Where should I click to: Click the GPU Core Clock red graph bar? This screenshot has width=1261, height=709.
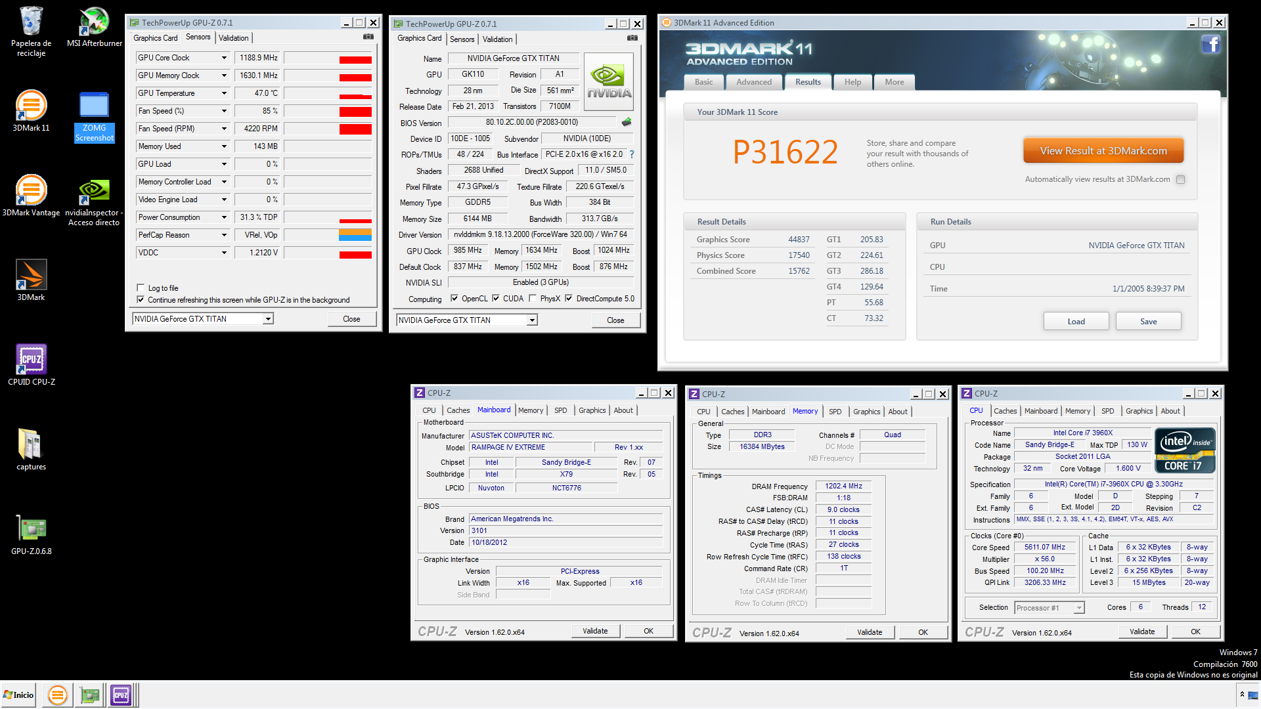[x=355, y=60]
